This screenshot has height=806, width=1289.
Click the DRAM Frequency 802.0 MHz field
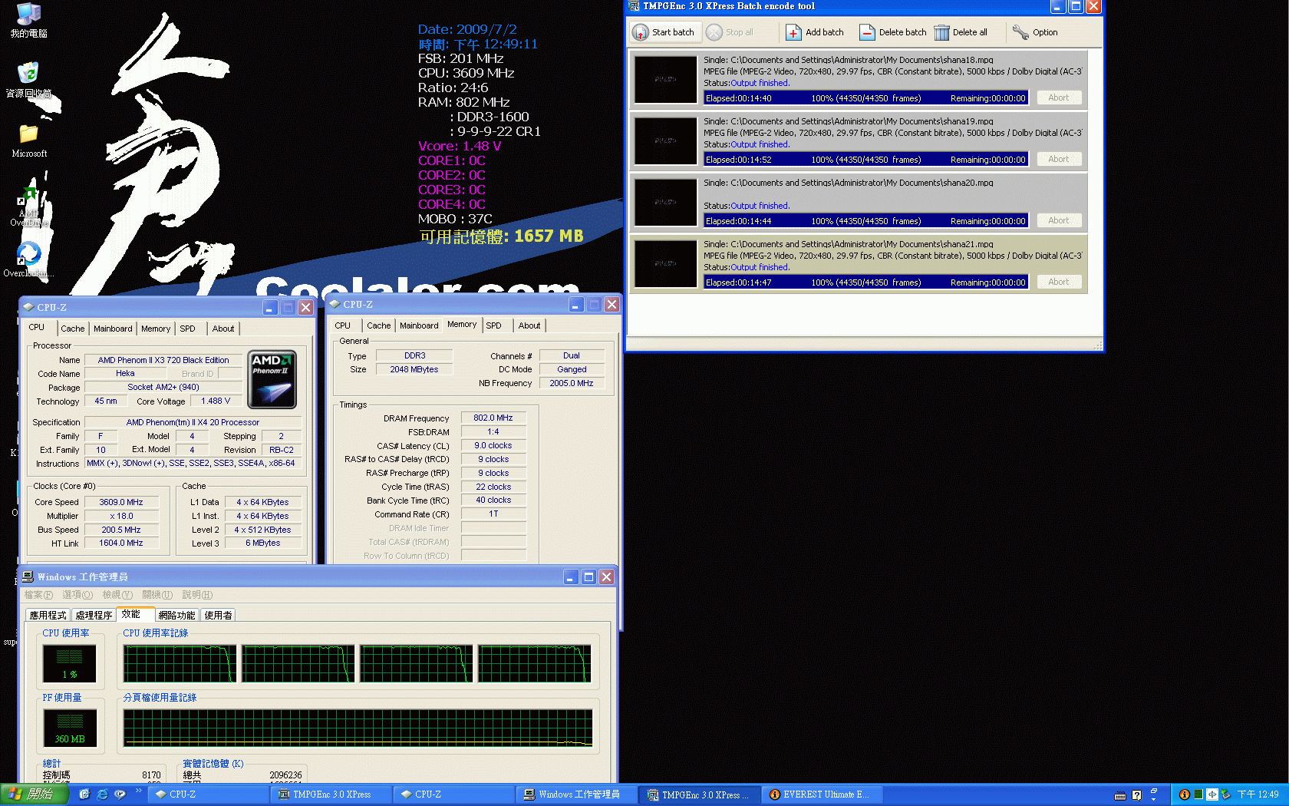tap(493, 418)
